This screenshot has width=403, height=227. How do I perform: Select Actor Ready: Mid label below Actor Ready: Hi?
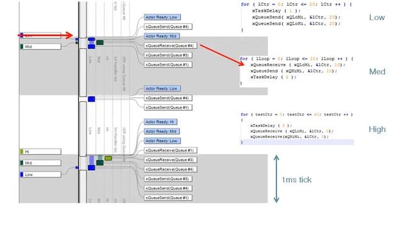click(x=162, y=132)
